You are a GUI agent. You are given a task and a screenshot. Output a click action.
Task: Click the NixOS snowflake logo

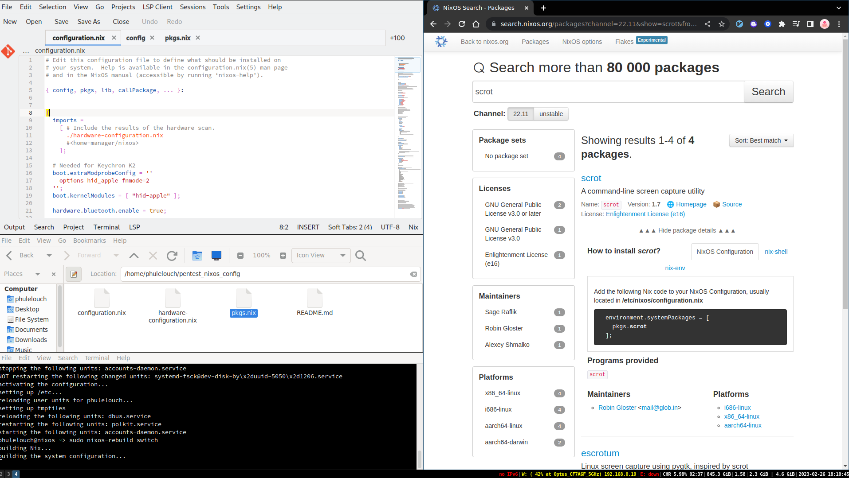[441, 41]
